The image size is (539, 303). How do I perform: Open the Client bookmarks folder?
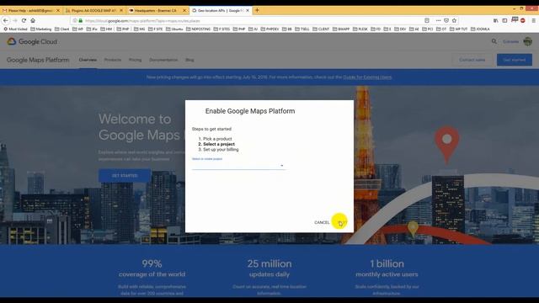(62, 29)
